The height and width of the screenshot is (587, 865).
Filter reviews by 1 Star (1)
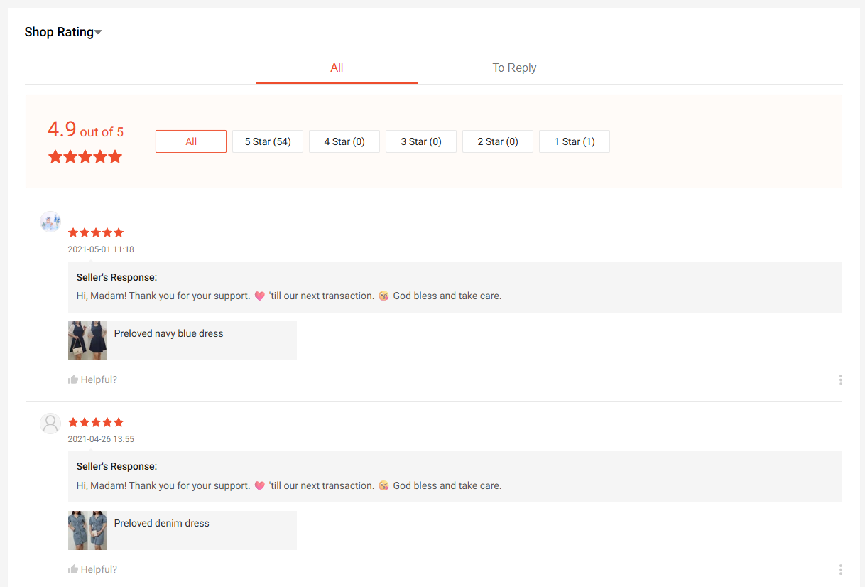point(575,141)
